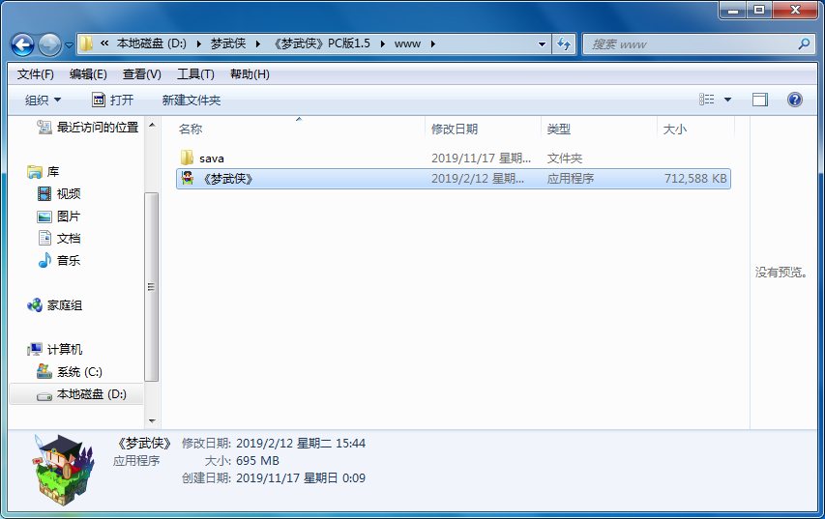Open the 工具(T) menu
Screen dimensions: 825x519
[x=194, y=74]
